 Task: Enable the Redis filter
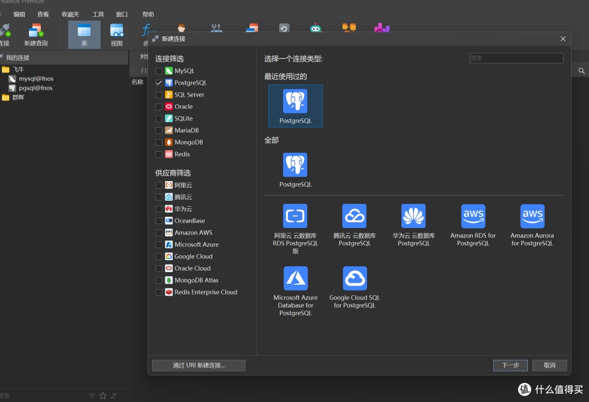[159, 154]
